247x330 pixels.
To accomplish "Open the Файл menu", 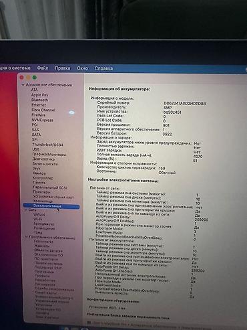I will (x=43, y=68).
